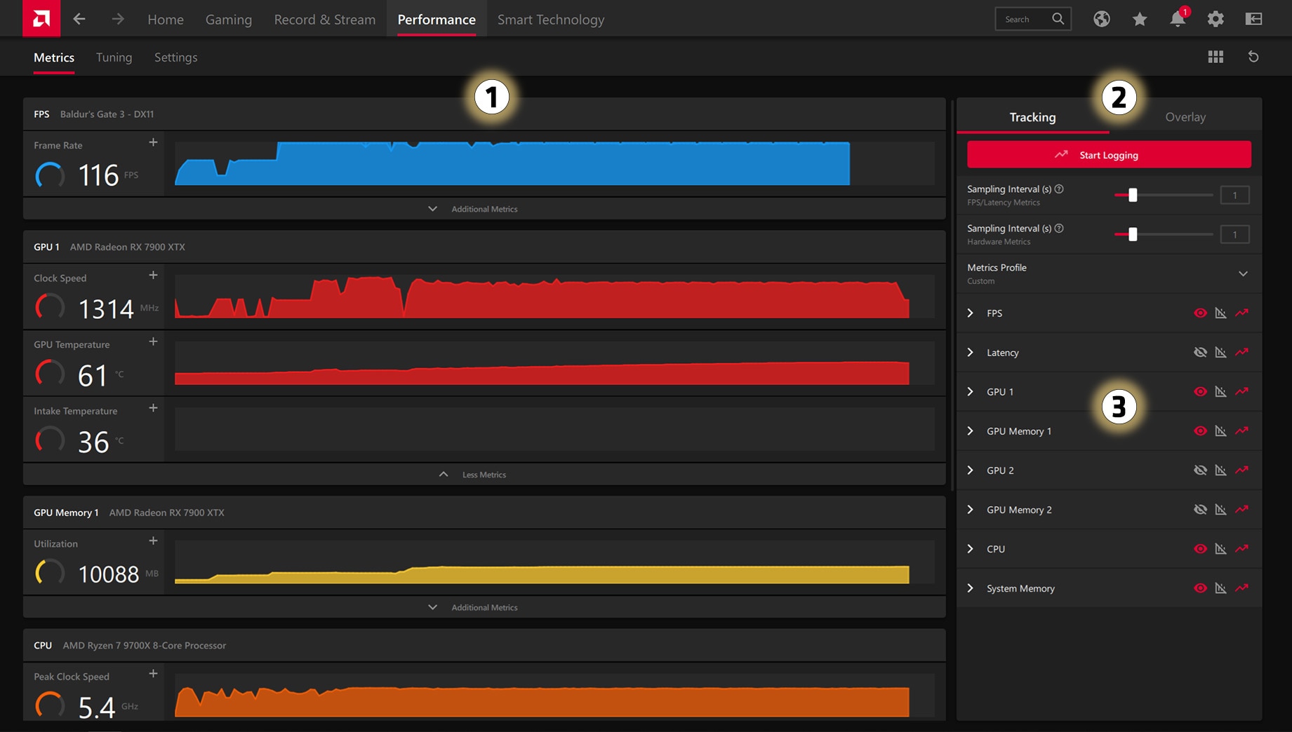Hide GPU 1 metrics with eye icon
The width and height of the screenshot is (1292, 732).
click(1200, 391)
